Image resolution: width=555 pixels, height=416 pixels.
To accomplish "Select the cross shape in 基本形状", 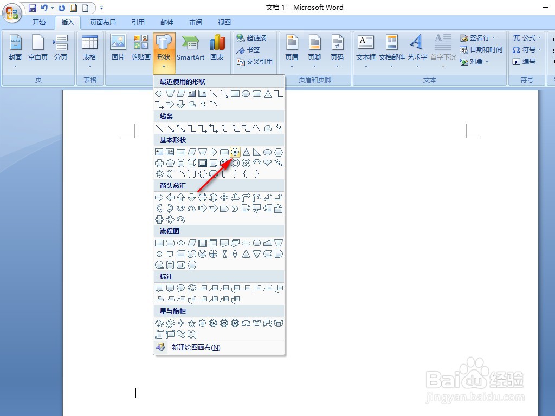I will coord(159,162).
